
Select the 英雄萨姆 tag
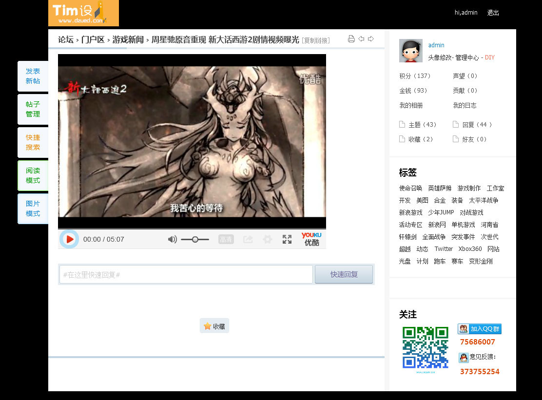(440, 188)
